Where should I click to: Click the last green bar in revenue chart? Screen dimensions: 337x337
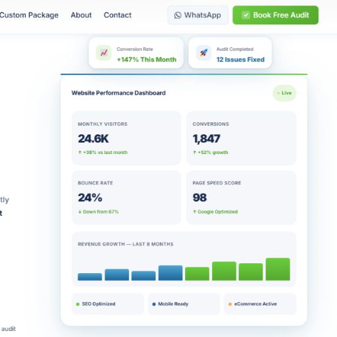coord(278,269)
